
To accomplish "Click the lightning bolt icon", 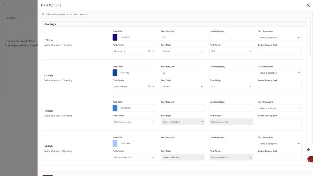I will (x=308, y=149).
